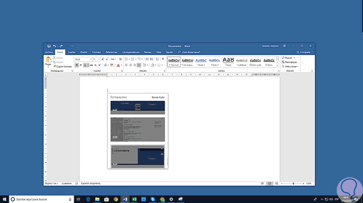
Task: Click Copiar formato format painter
Action: [x=63, y=67]
